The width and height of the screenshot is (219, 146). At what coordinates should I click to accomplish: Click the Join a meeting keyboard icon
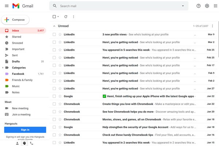click(7, 114)
